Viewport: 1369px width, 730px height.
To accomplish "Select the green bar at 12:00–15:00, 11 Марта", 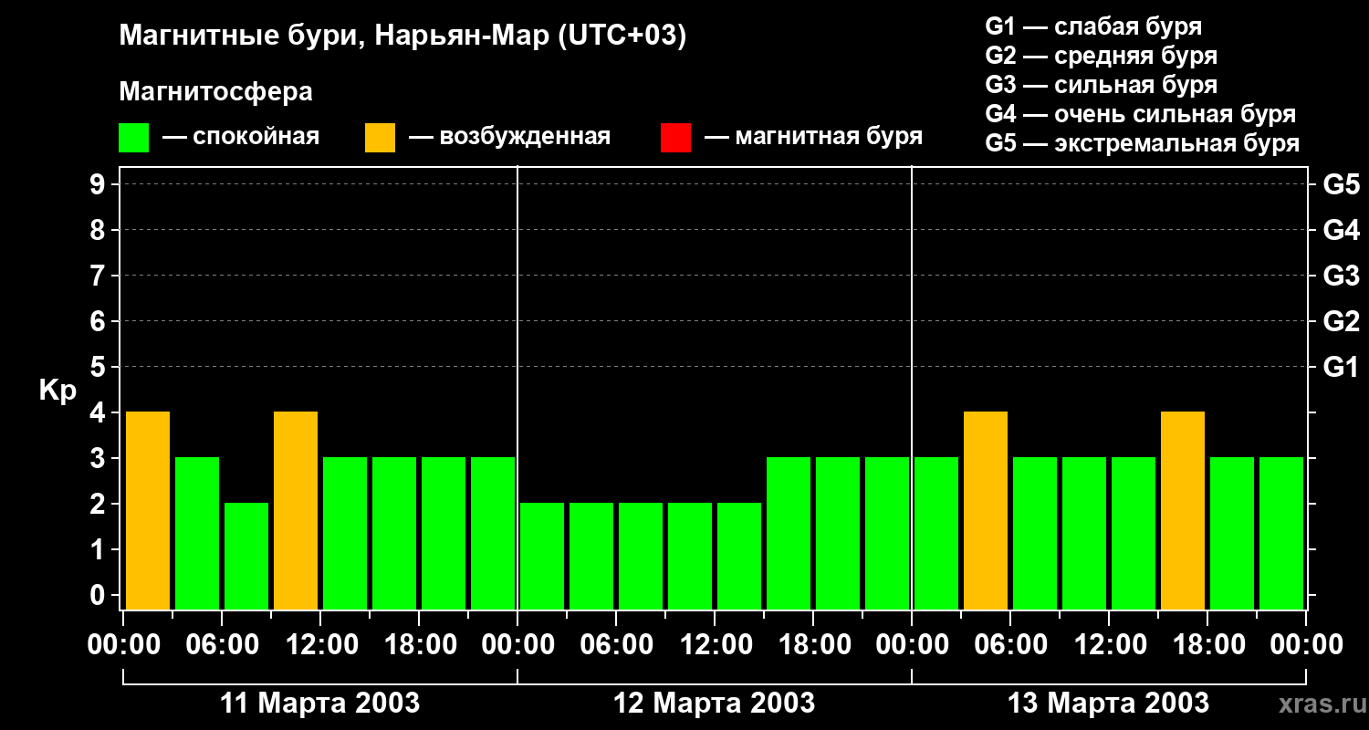I will coord(345,533).
